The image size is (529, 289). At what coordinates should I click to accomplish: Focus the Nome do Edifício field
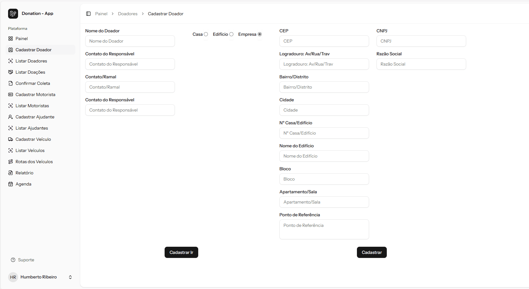324,156
